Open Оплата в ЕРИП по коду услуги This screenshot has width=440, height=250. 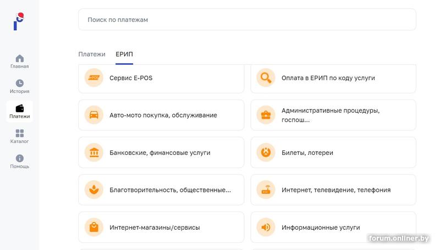coord(328,78)
